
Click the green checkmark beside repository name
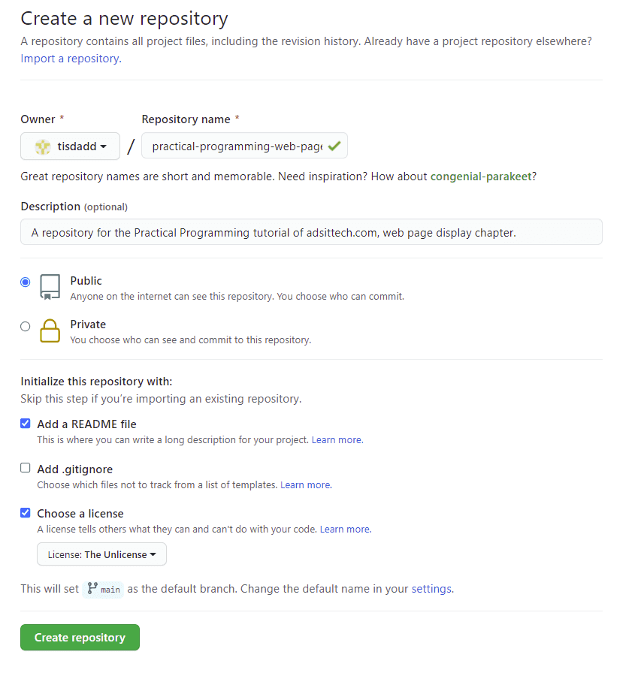click(x=334, y=146)
